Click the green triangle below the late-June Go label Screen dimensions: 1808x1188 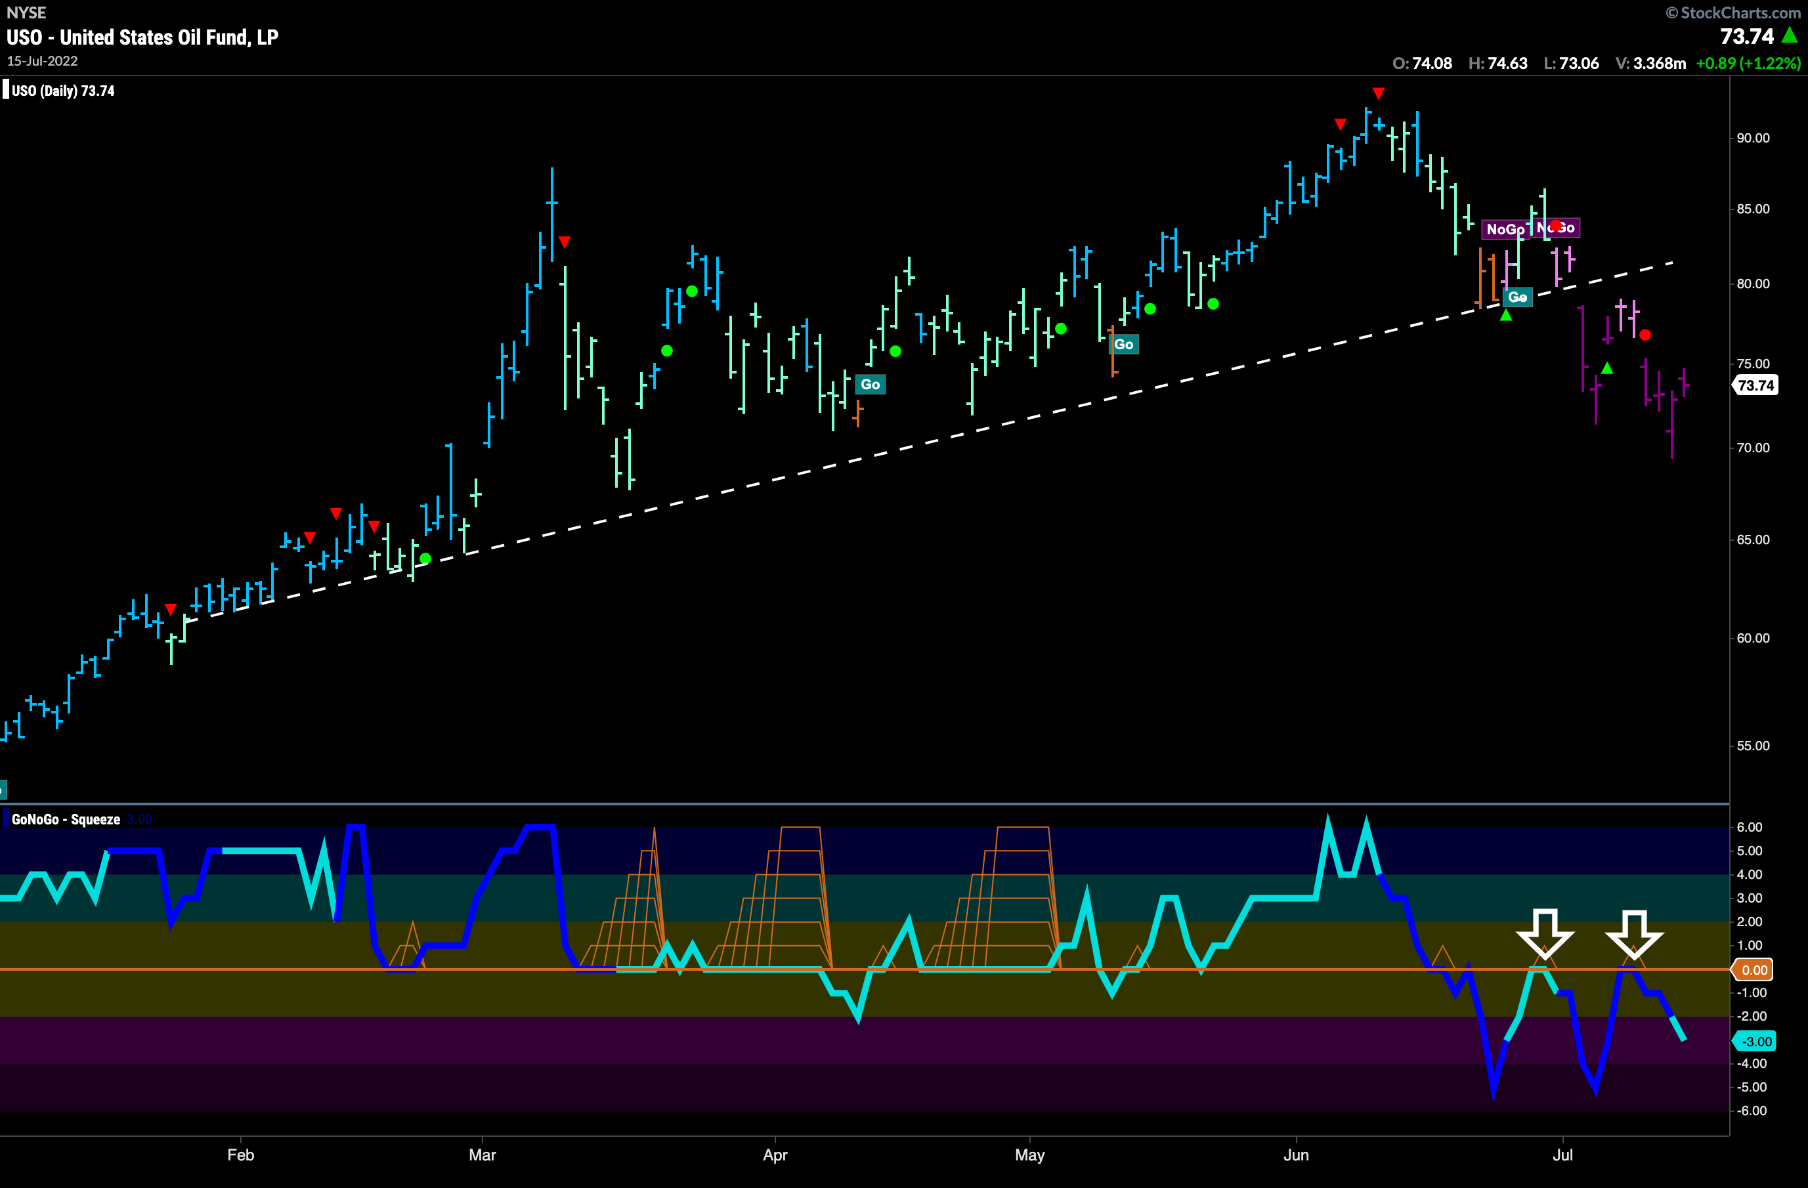[x=1505, y=314]
